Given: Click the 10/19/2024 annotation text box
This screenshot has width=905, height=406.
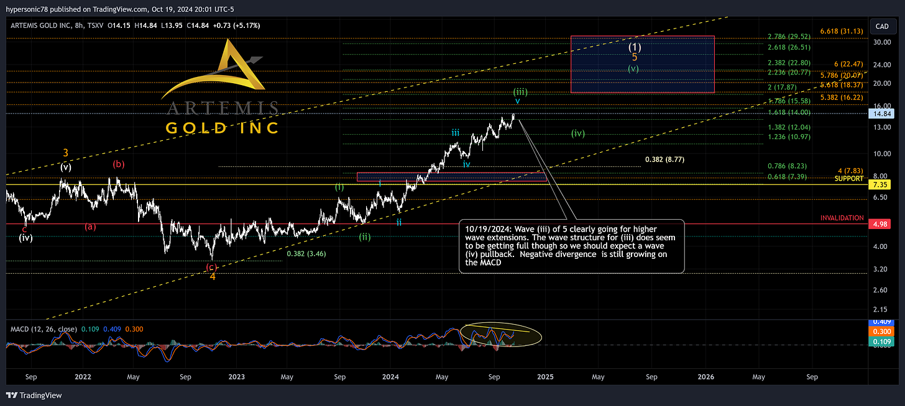Looking at the screenshot, I should 572,246.
